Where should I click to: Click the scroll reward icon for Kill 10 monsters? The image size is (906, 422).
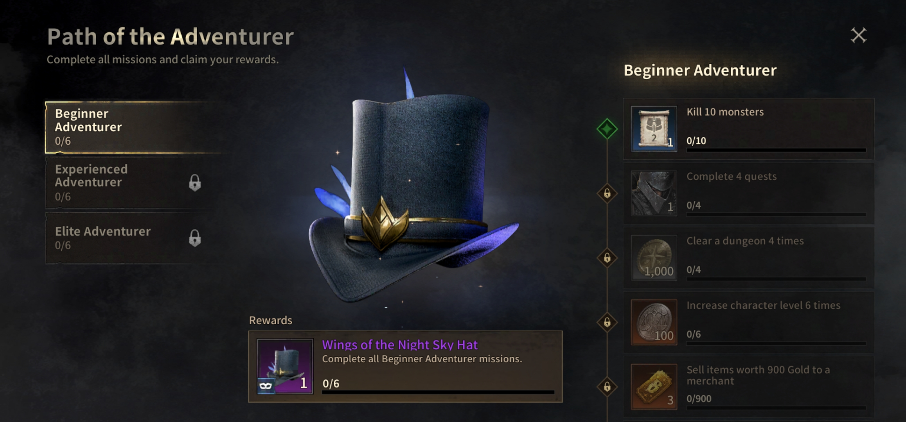654,129
